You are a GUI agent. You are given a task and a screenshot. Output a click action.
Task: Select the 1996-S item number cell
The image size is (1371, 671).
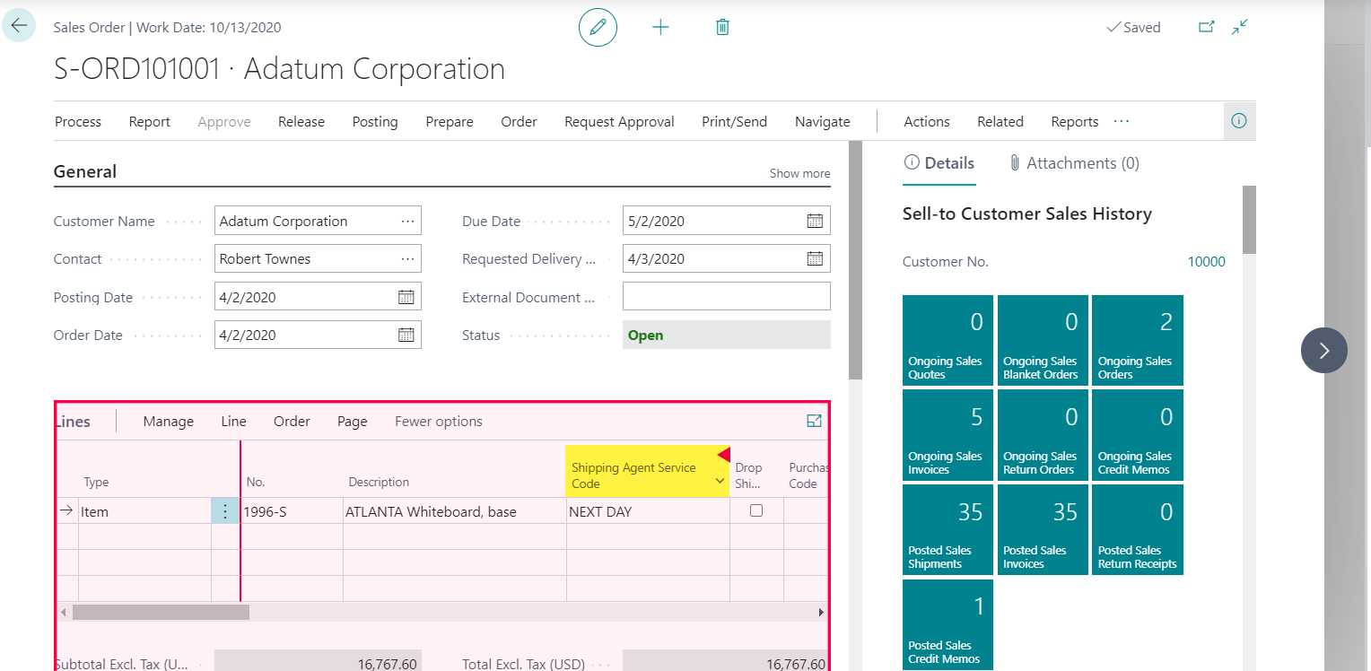[x=292, y=511]
